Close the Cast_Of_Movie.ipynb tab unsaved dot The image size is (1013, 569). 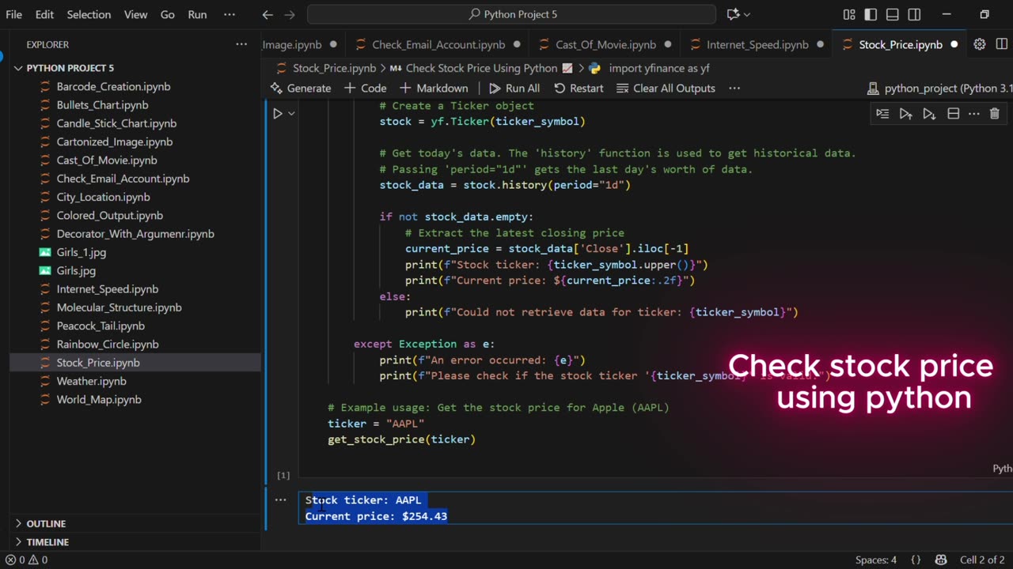point(669,44)
